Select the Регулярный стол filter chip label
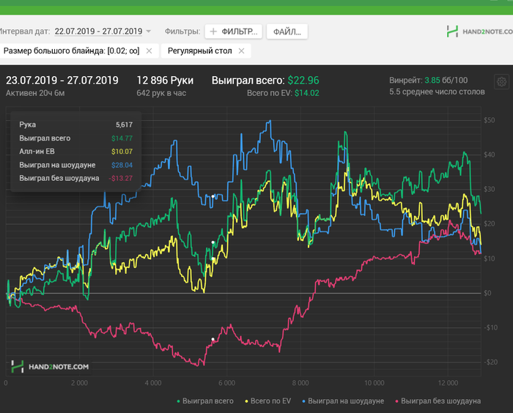 click(x=200, y=51)
